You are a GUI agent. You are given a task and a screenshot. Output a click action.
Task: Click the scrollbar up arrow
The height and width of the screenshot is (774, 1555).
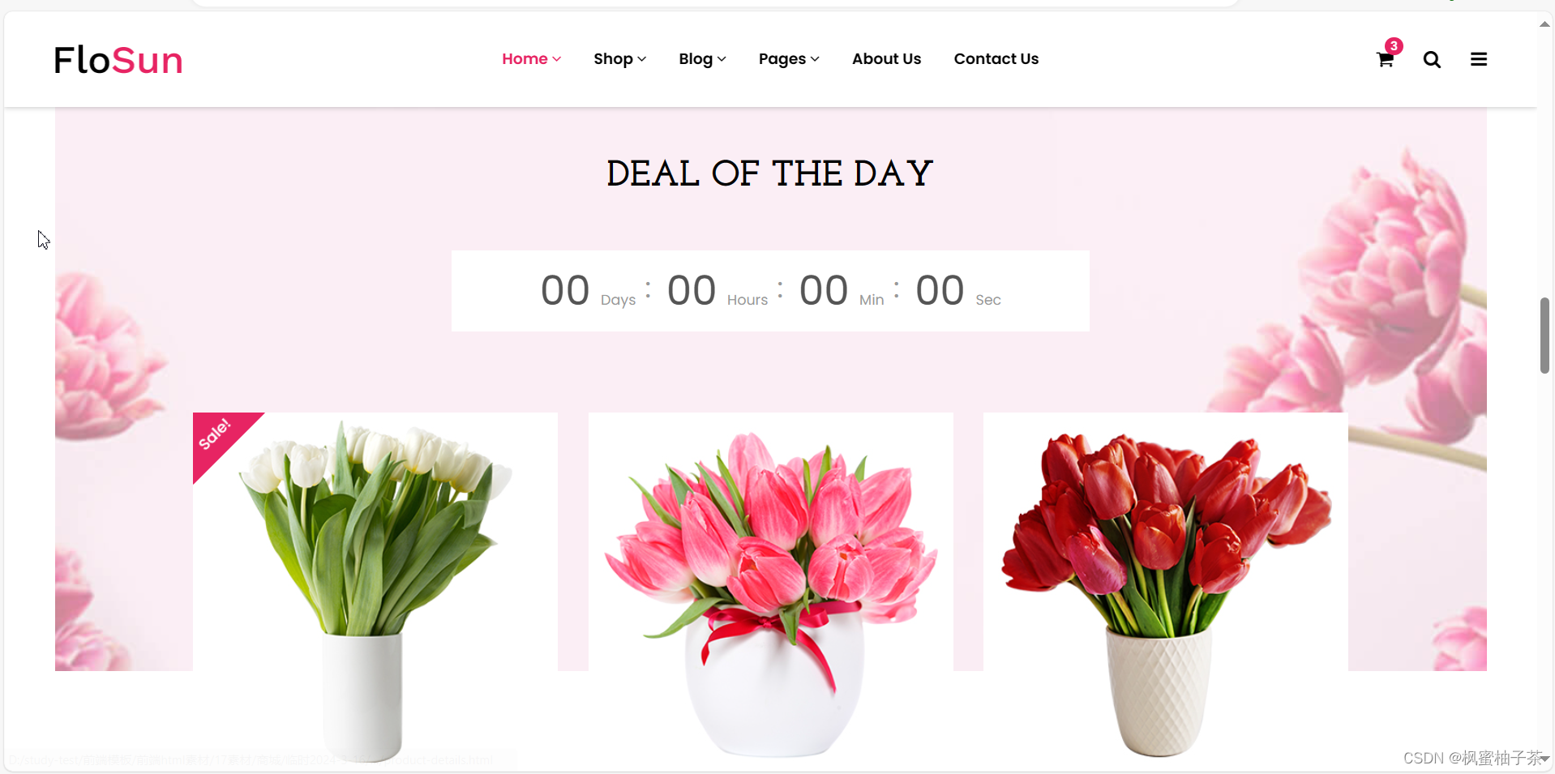click(1544, 24)
